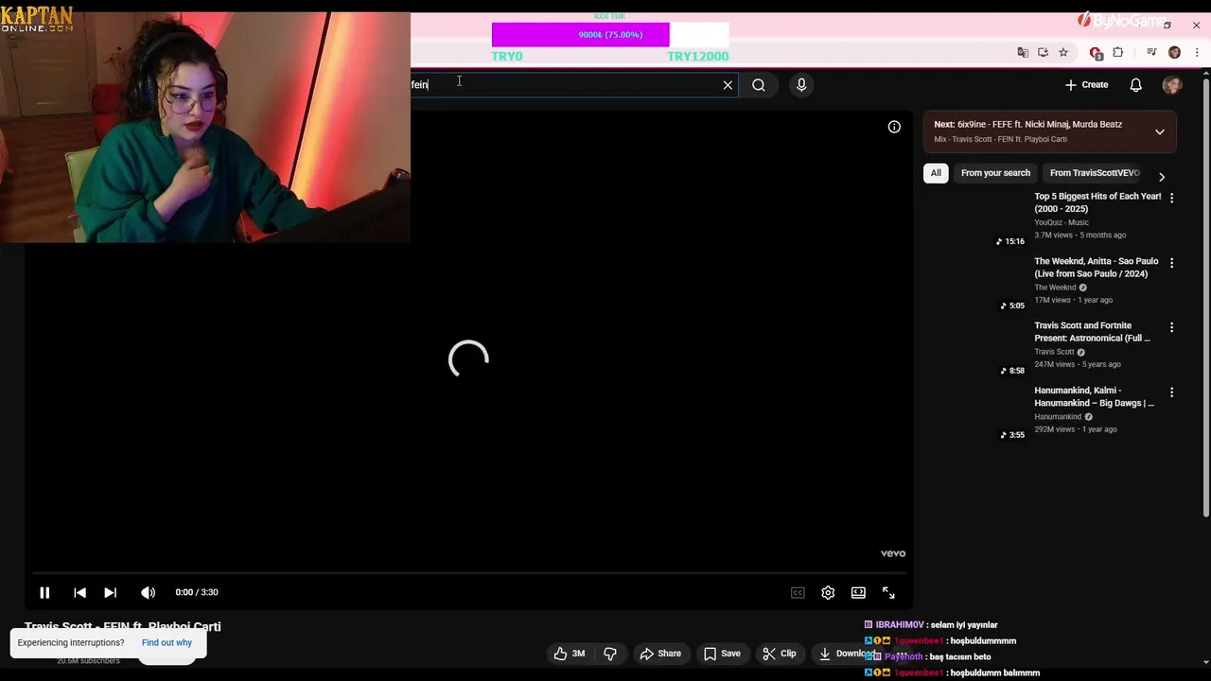Viewport: 1211px width, 681px height.
Task: Start voice search with the microphone
Action: [x=801, y=85]
